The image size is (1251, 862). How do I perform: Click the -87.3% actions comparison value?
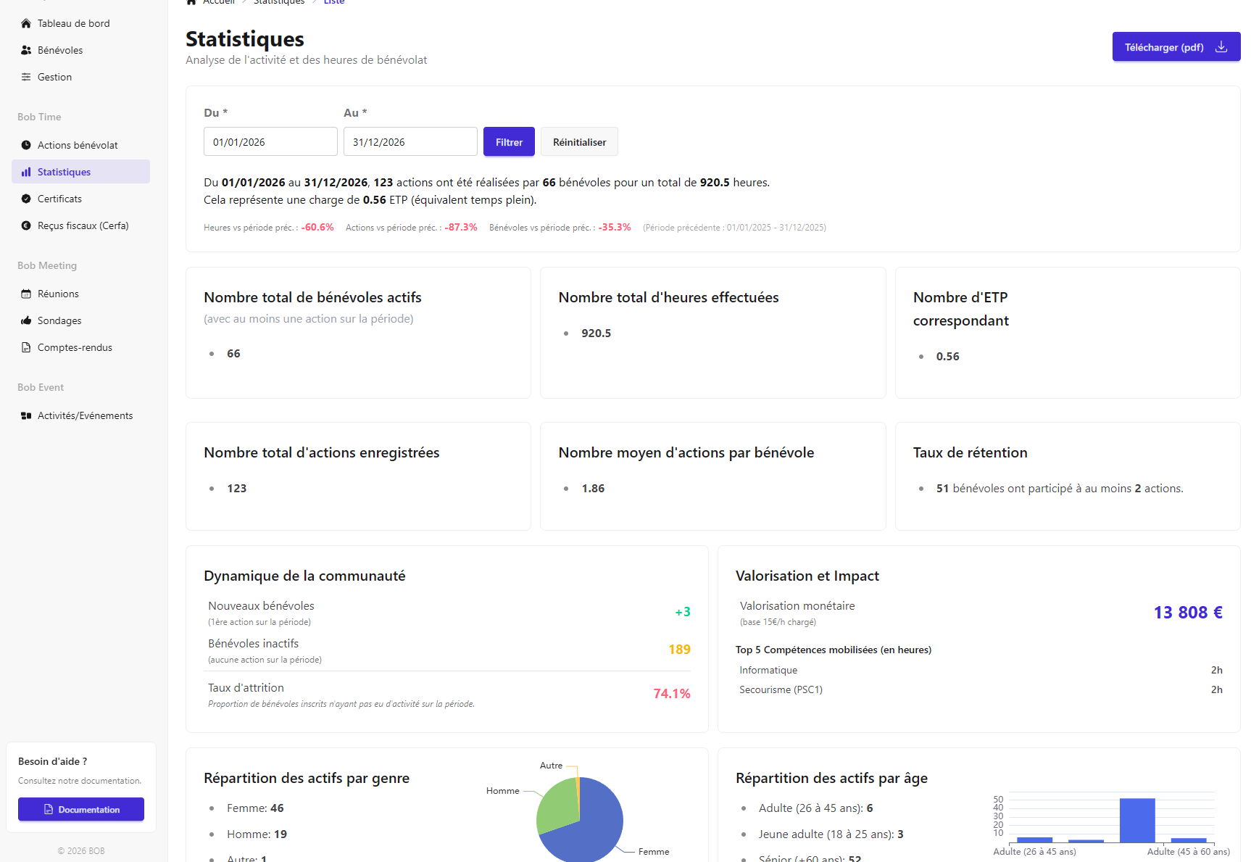click(x=461, y=227)
